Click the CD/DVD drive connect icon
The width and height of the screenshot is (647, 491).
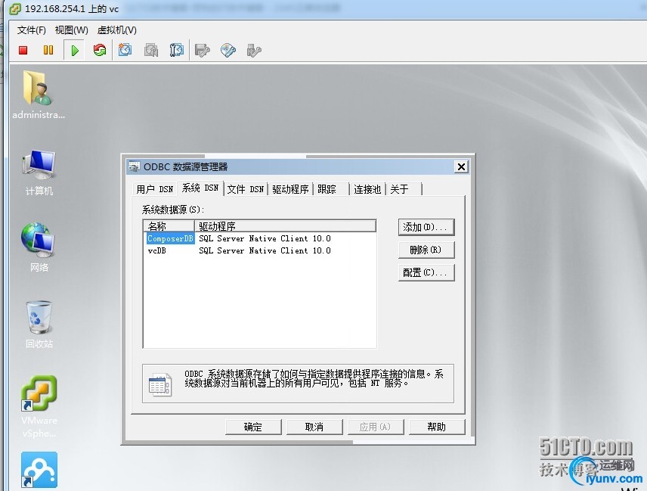click(228, 51)
